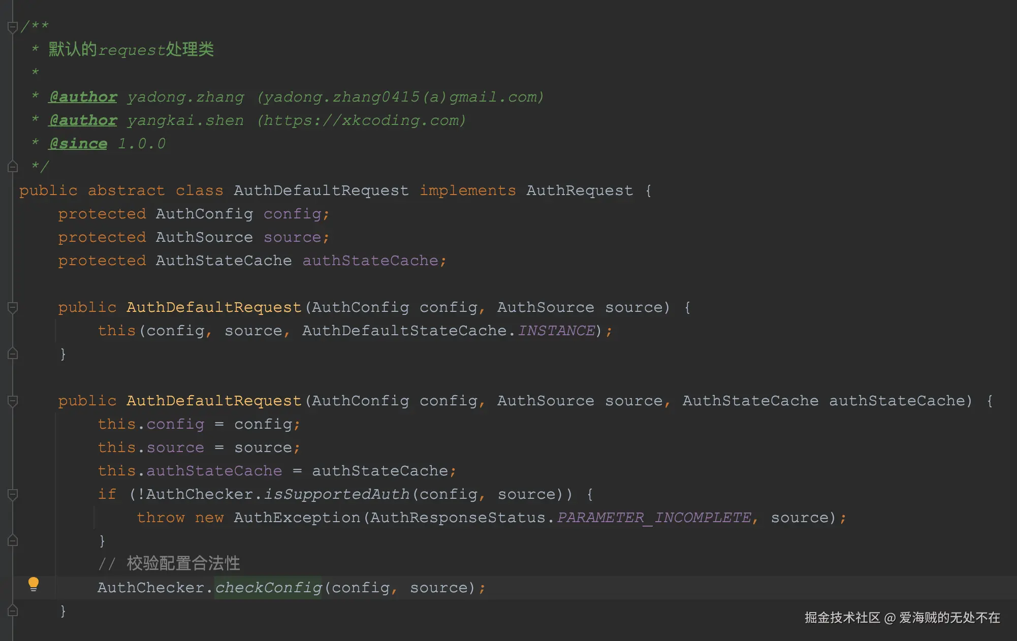
Task: Click the second @author tag for yangkai.shen
Action: pos(83,120)
